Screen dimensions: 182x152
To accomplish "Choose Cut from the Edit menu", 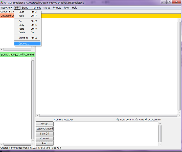I will 27,21.
